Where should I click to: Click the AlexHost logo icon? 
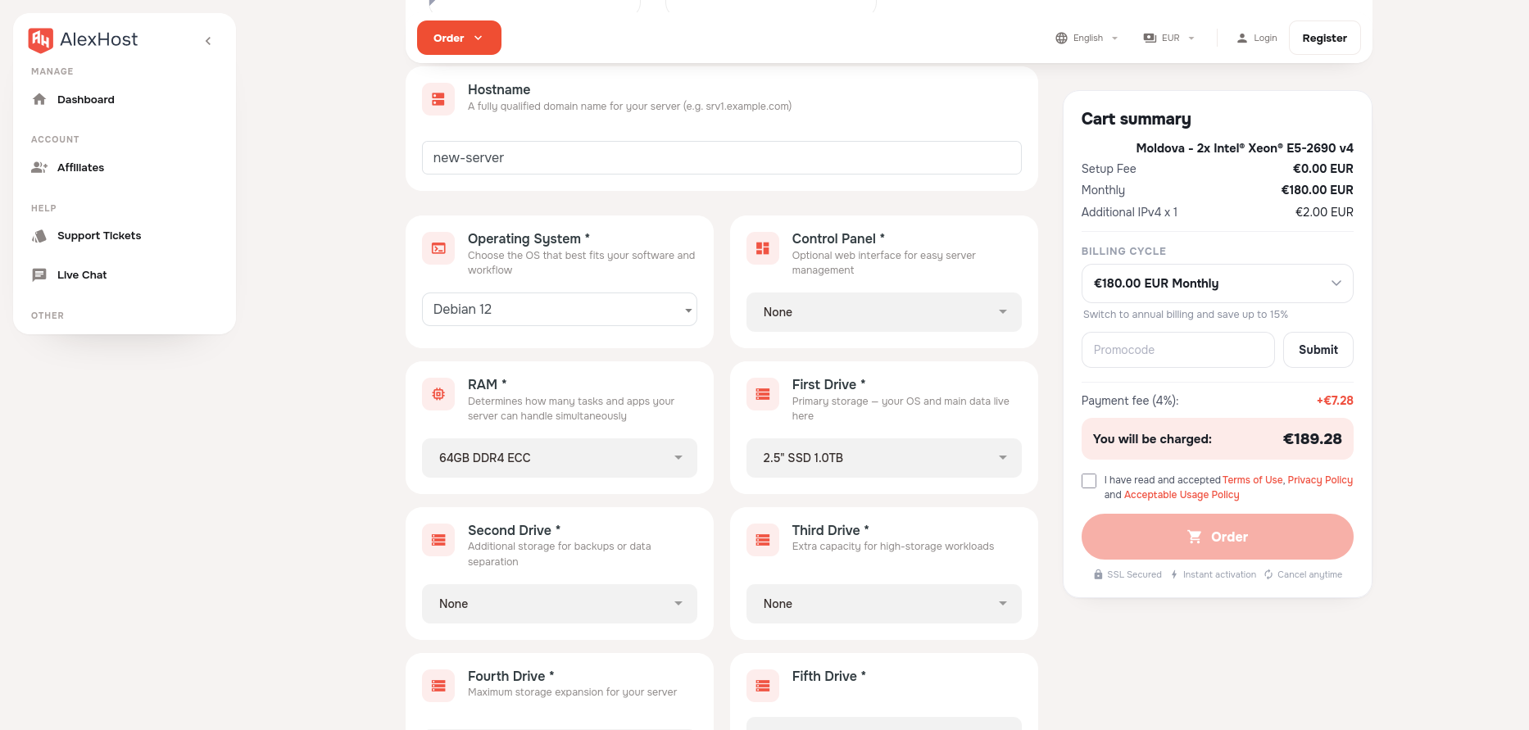click(40, 39)
